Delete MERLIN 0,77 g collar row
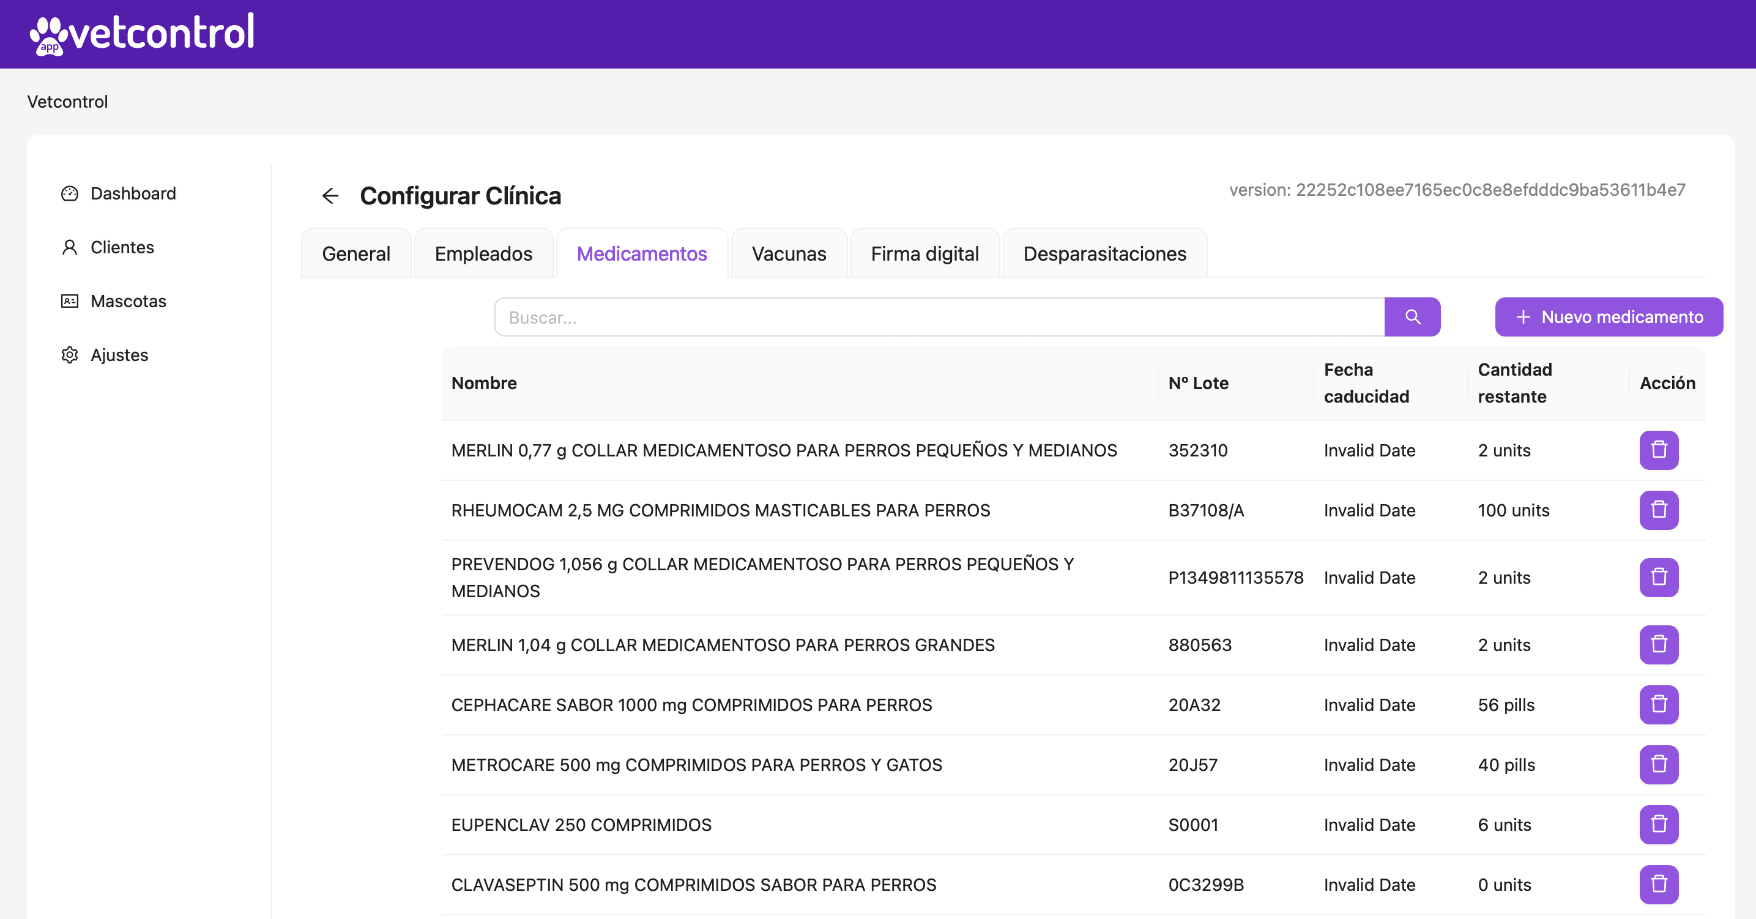 [x=1659, y=451]
